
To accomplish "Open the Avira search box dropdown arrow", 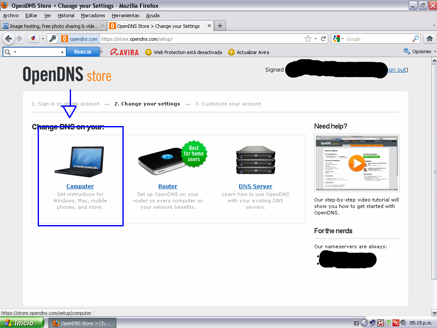I will coord(62,52).
